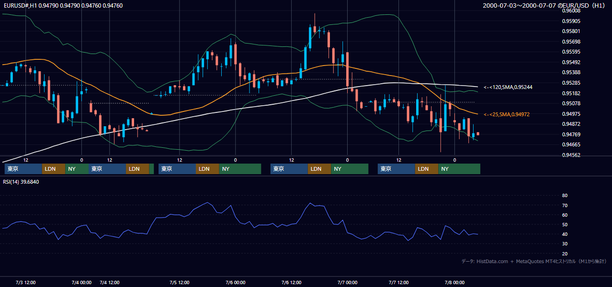Select the 0.95801 price level
This screenshot has height=287, width=612.
point(572,31)
